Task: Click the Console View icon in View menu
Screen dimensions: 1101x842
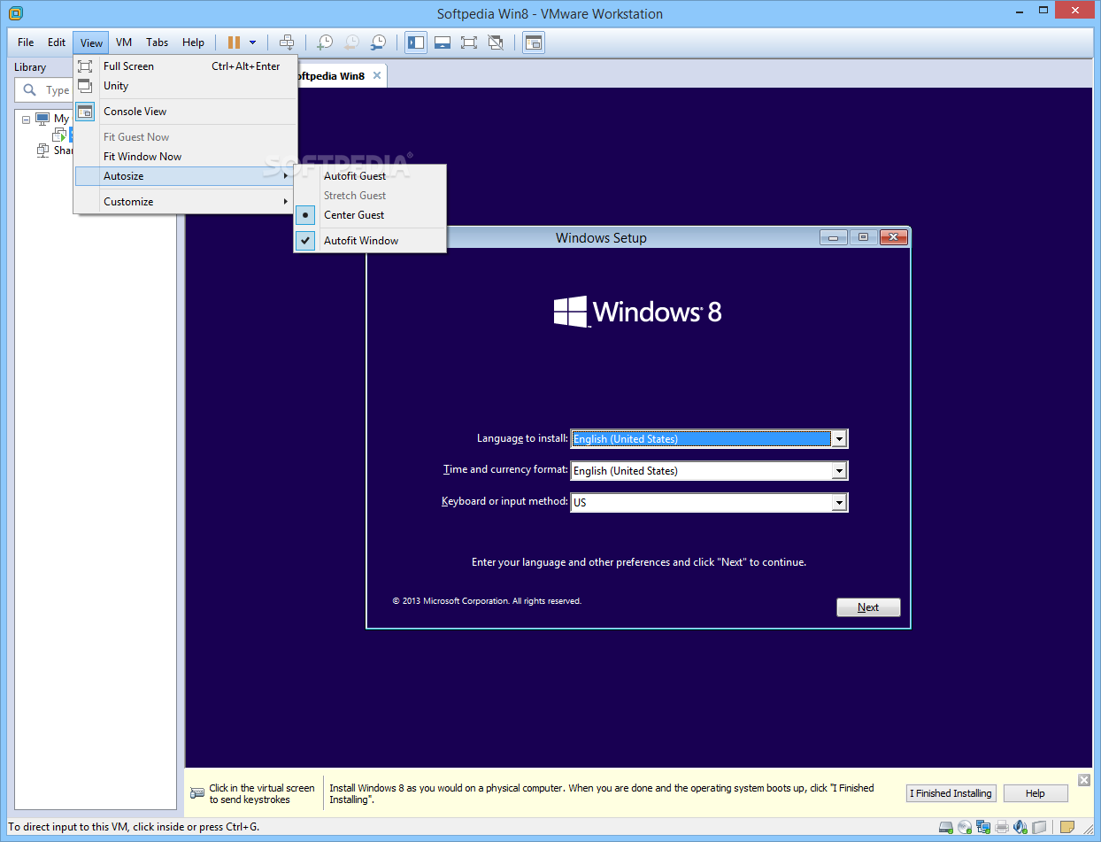Action: pyautogui.click(x=85, y=112)
